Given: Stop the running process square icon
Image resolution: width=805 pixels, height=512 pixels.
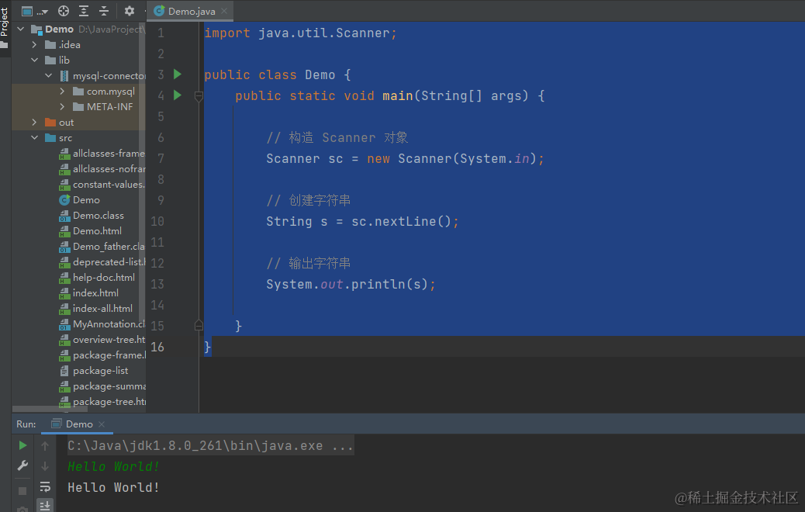Looking at the screenshot, I should click(22, 491).
